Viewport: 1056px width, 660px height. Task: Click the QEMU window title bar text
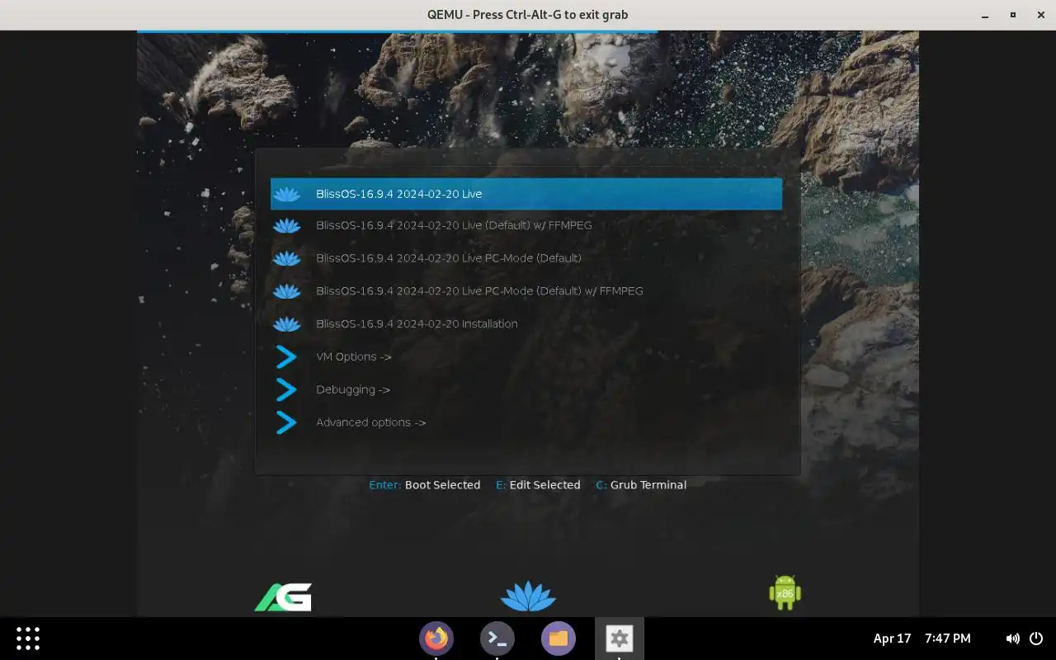pos(528,15)
